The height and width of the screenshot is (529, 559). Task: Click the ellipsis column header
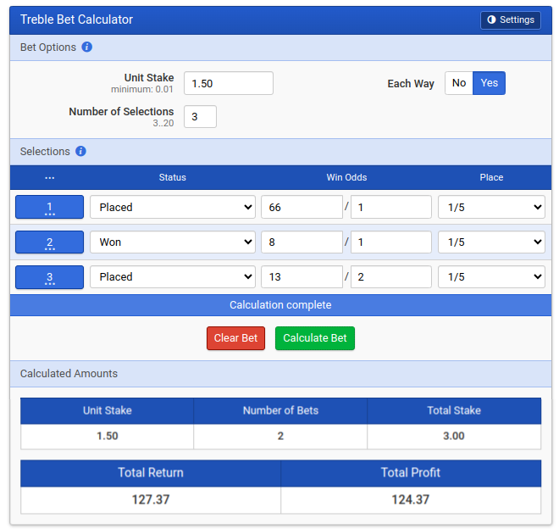50,177
